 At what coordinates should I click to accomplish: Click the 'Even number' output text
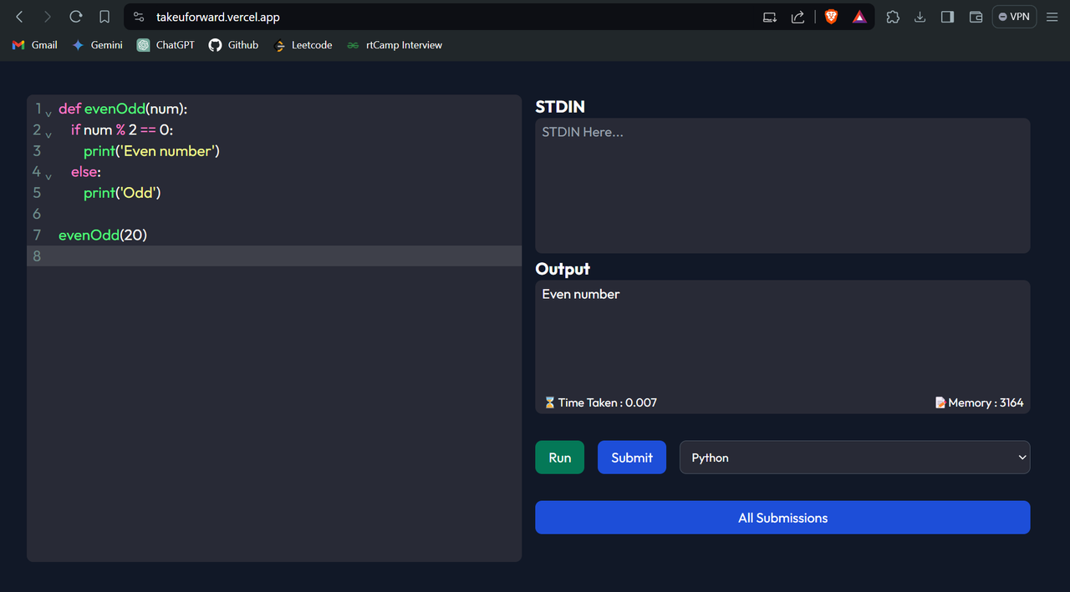pos(581,294)
